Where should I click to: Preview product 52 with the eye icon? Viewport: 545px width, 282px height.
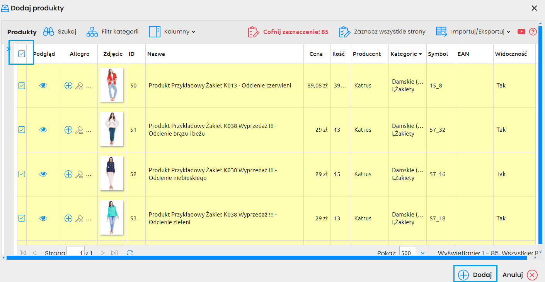click(43, 174)
